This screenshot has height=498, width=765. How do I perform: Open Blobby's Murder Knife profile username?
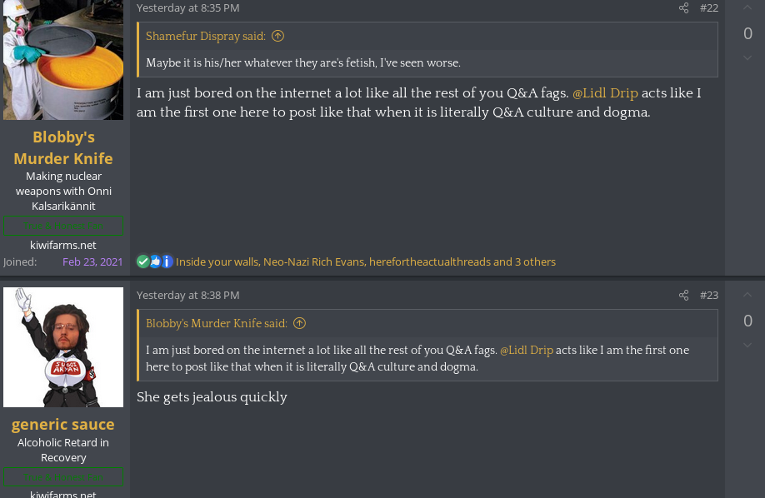click(x=63, y=147)
